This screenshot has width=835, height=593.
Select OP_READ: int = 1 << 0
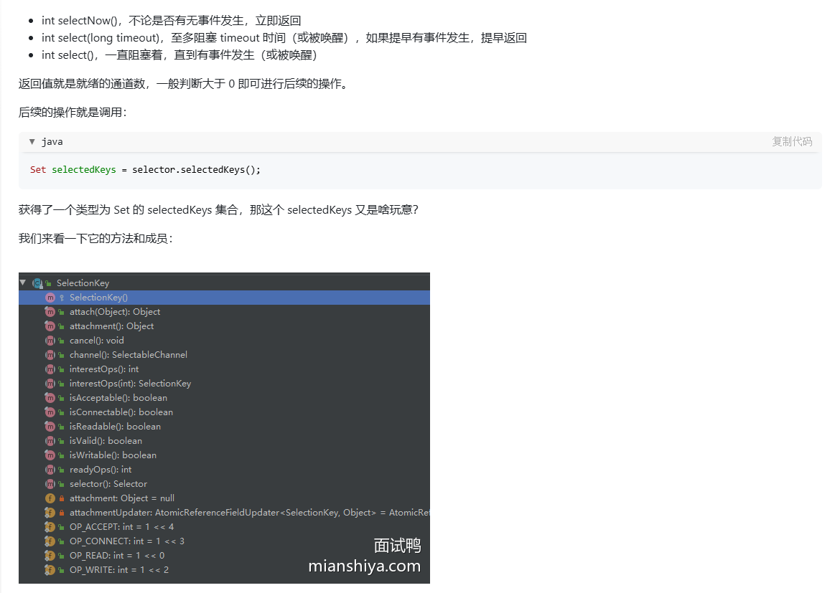tap(116, 556)
